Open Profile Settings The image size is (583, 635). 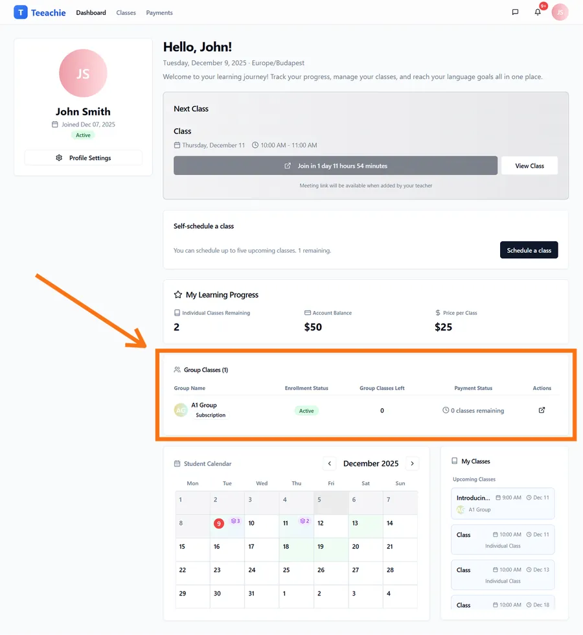coord(83,157)
